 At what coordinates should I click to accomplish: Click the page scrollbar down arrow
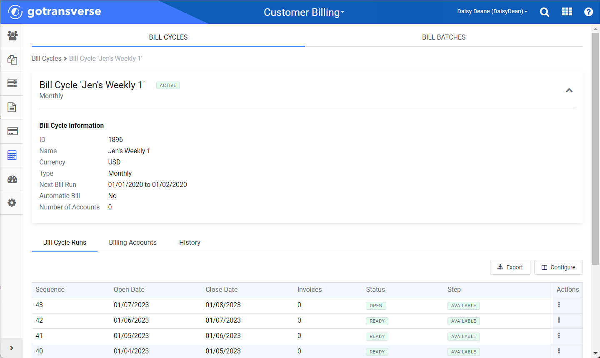[x=596, y=354]
